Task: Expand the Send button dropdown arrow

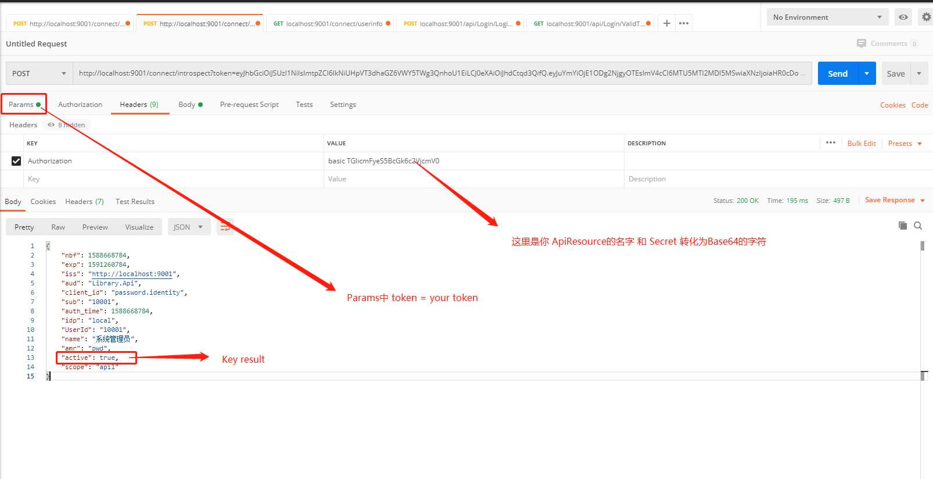Action: point(867,74)
